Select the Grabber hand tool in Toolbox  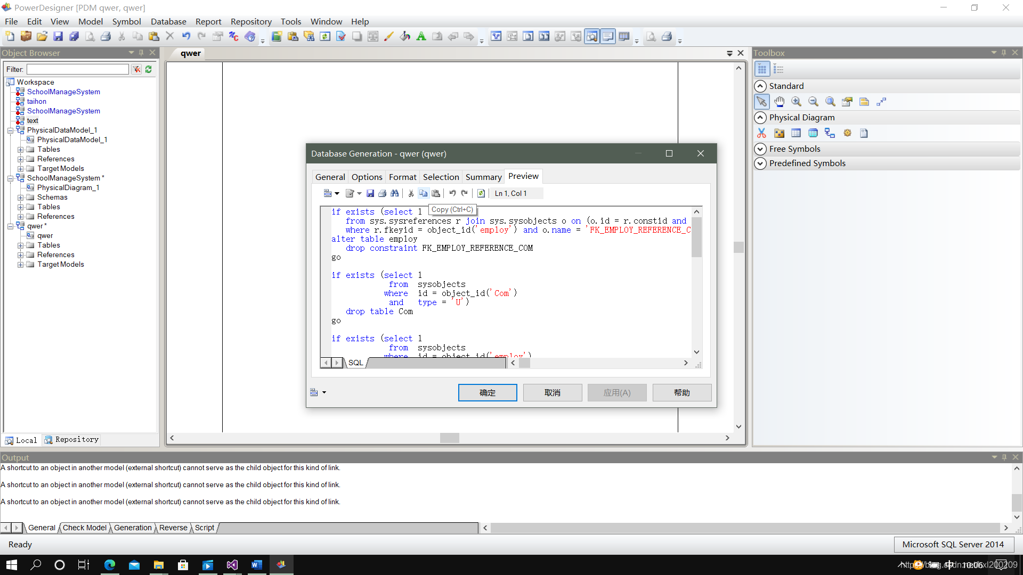click(779, 102)
